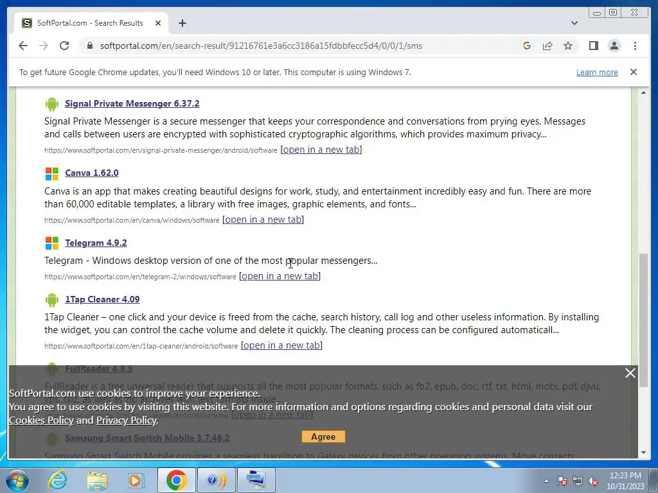Bookmark this page with the star icon
Screen dimensions: 658x493
click(x=568, y=46)
